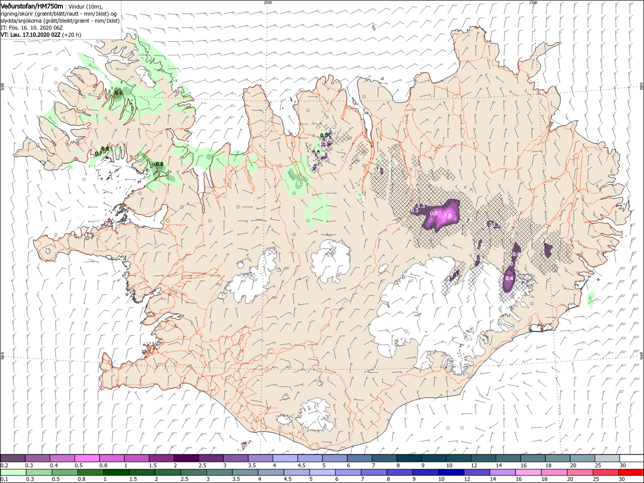Screen dimensions: 644x483
Task: Select light gray top swatch between 25 and 30
Action: pos(606,458)
